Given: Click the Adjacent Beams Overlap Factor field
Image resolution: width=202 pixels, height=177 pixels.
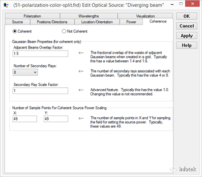Looking at the screenshot, I should (x=40, y=53).
